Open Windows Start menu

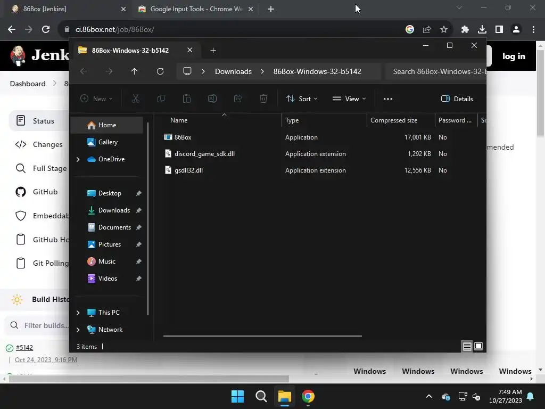coord(238,396)
